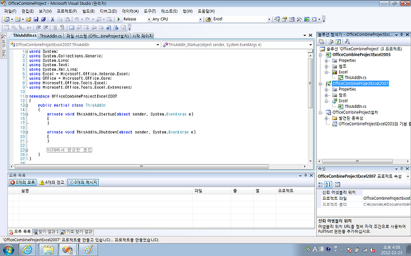Switch to the 찾기 결과 1 tab

point(46,232)
